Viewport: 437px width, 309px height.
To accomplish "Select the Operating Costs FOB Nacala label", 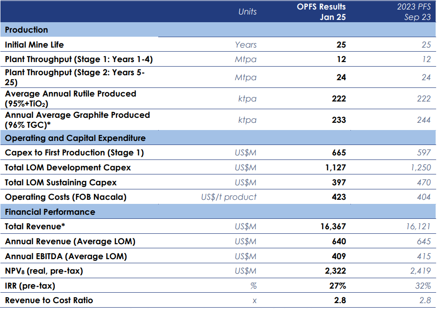I will pos(65,197).
